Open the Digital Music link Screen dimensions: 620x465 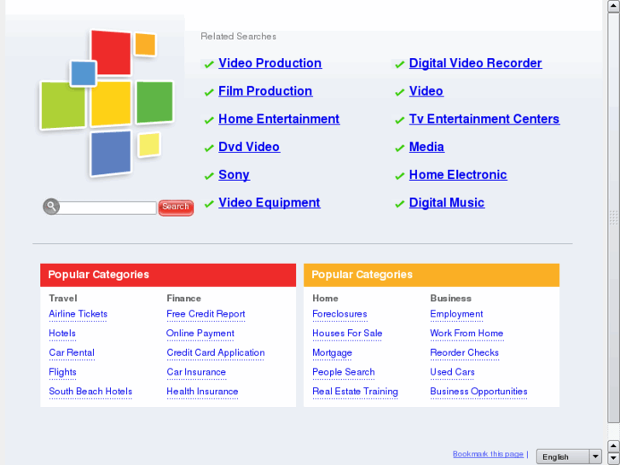[x=447, y=202]
